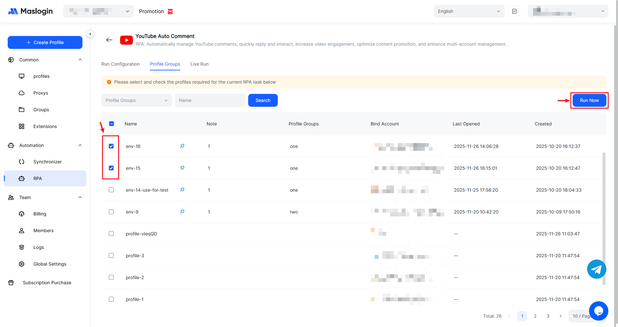Click the Promotion gift icon
Viewport: 618px width, 327px height.
pyautogui.click(x=171, y=12)
